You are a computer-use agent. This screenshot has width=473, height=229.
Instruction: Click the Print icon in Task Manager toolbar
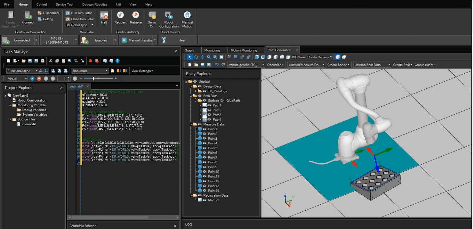point(43,61)
